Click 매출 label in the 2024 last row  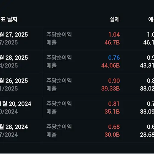click(51, 134)
